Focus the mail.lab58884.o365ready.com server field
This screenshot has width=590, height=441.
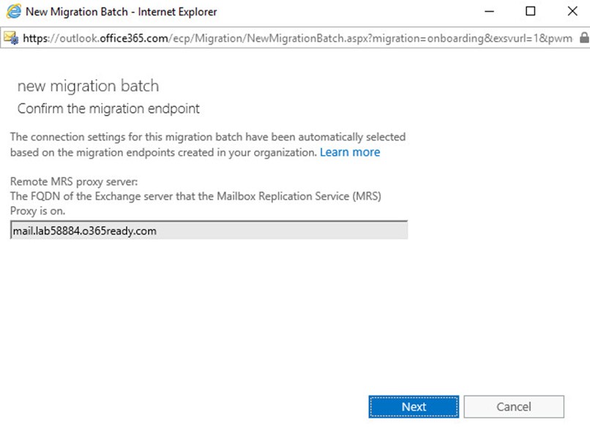click(209, 230)
